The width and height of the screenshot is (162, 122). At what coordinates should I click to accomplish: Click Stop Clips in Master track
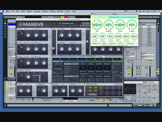(x=149, y=45)
